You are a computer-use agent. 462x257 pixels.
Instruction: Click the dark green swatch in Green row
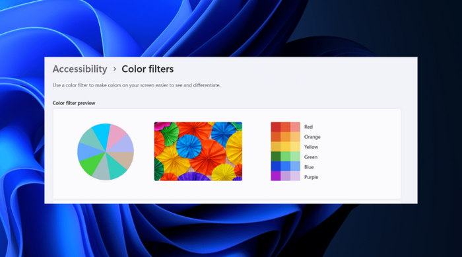coord(276,157)
